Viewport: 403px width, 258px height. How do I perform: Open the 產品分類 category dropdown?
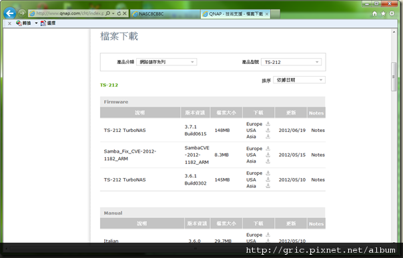(x=167, y=62)
